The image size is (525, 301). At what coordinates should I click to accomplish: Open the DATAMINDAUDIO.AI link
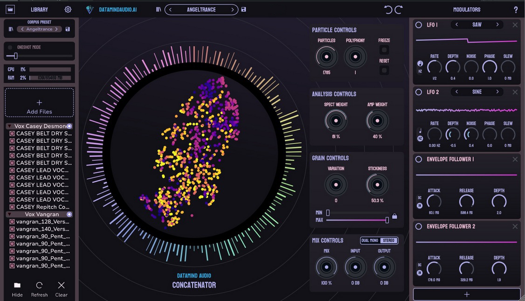pos(118,10)
